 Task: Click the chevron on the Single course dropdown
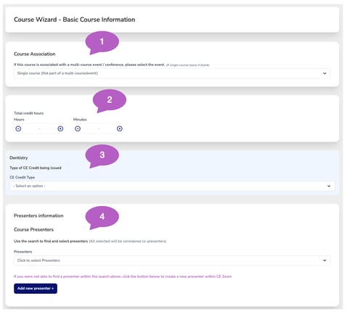point(324,73)
